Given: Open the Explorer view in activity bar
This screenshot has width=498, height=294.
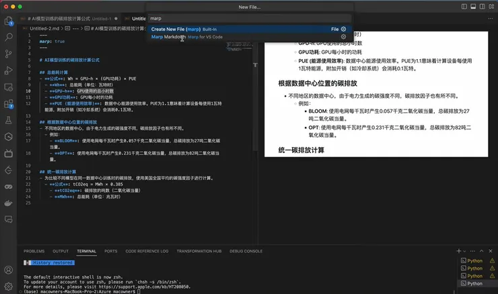Looking at the screenshot, I should pyautogui.click(x=9, y=21).
